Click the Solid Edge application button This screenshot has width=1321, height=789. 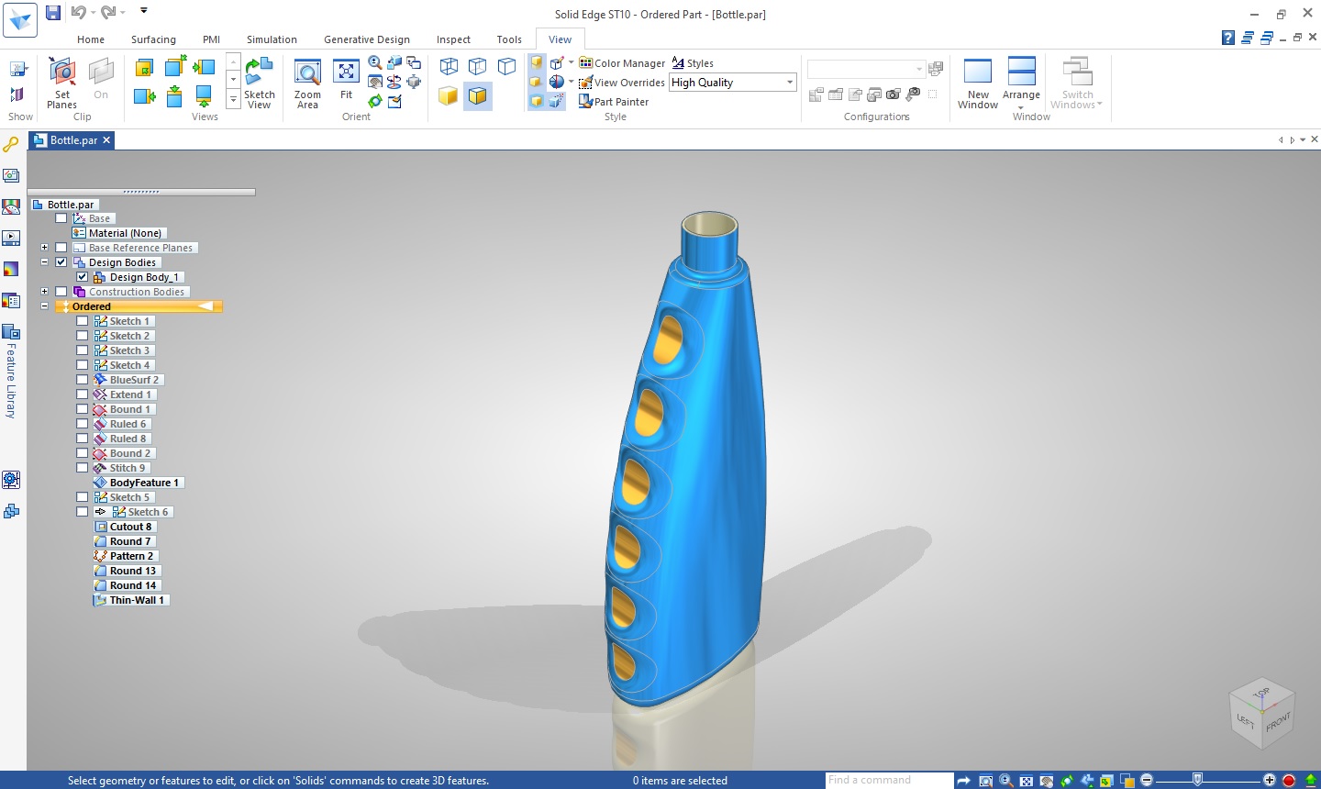pos(20,19)
